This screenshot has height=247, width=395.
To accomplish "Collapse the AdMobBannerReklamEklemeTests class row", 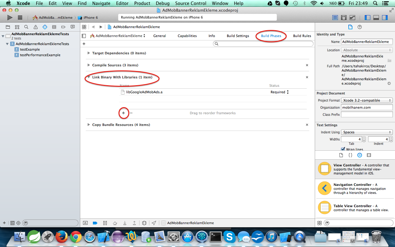I will coord(8,44).
